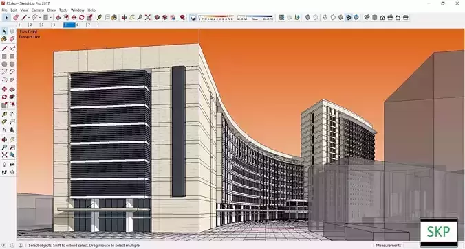465x249 pixels.
Task: Open Extension Warehouse ruby icon
Action: pyautogui.click(x=182, y=17)
